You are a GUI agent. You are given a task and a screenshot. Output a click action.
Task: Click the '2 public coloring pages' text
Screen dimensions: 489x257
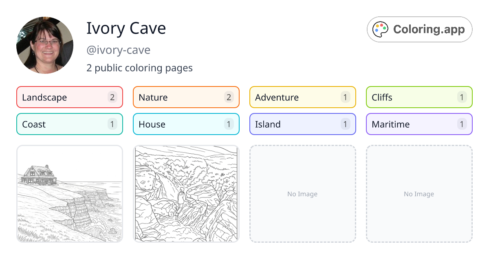pos(139,68)
